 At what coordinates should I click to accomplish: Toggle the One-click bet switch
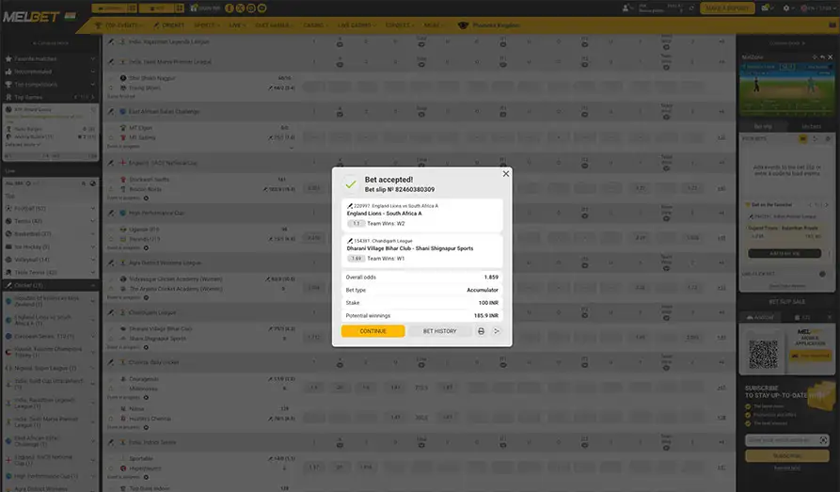click(822, 274)
